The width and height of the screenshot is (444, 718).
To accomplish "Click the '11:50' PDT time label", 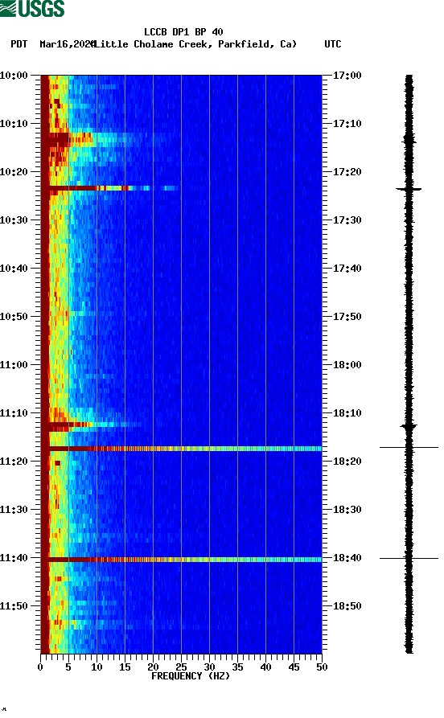I will 14,606.
